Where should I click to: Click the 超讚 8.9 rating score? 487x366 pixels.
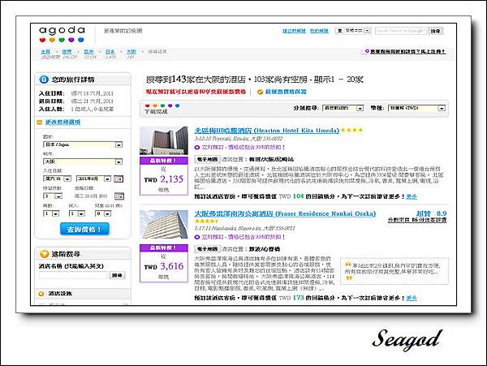(x=431, y=213)
